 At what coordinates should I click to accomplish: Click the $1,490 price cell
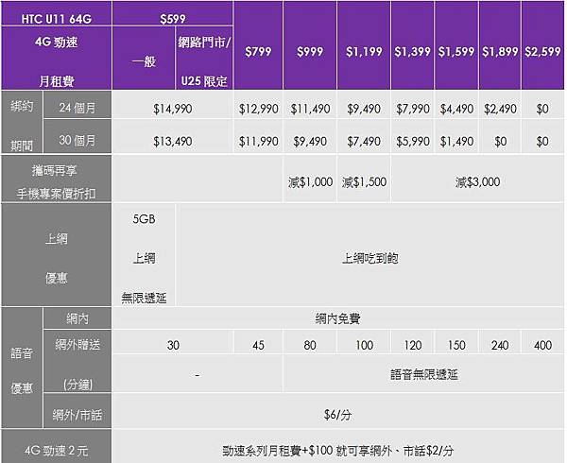pos(456,136)
